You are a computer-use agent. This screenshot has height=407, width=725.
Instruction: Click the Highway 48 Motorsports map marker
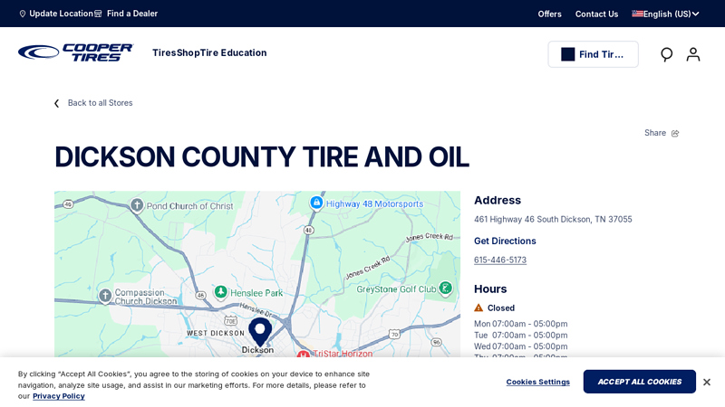pyautogui.click(x=316, y=203)
